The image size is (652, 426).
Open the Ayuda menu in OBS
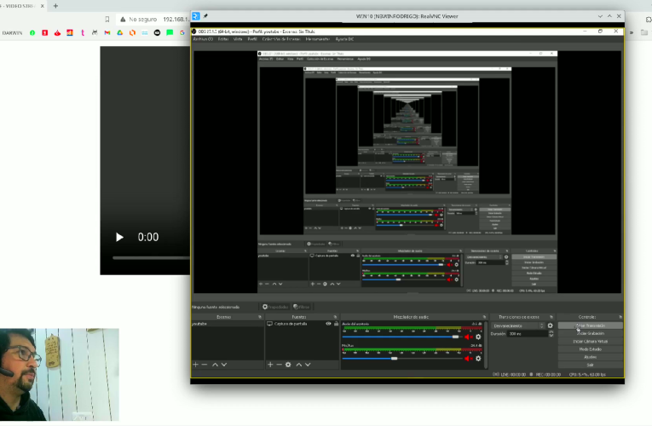coord(344,39)
